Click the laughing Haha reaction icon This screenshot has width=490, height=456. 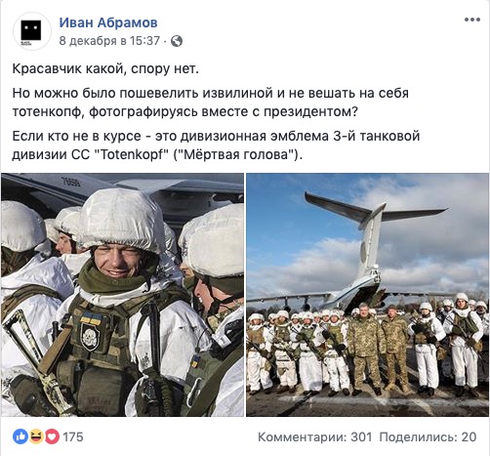(x=36, y=436)
